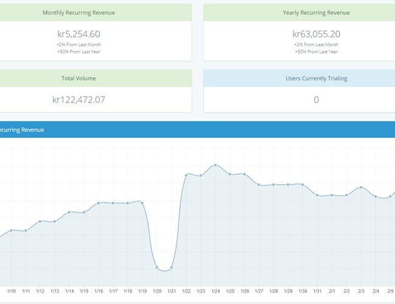
Task: Click the kr5,254.60 monthly revenue value
Action: [78, 33]
